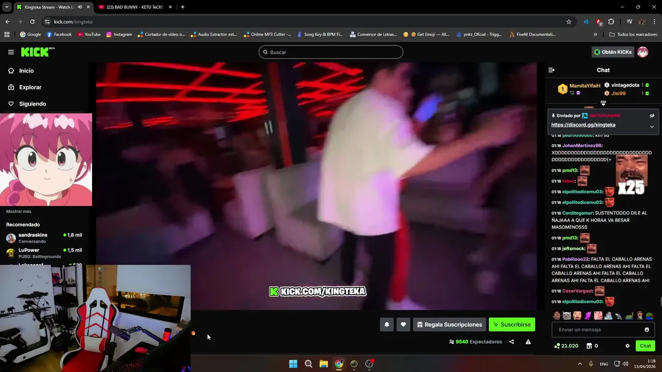Open the media control icon in Chrome toolbar
Viewport: 662px width, 372px height.
629,22
